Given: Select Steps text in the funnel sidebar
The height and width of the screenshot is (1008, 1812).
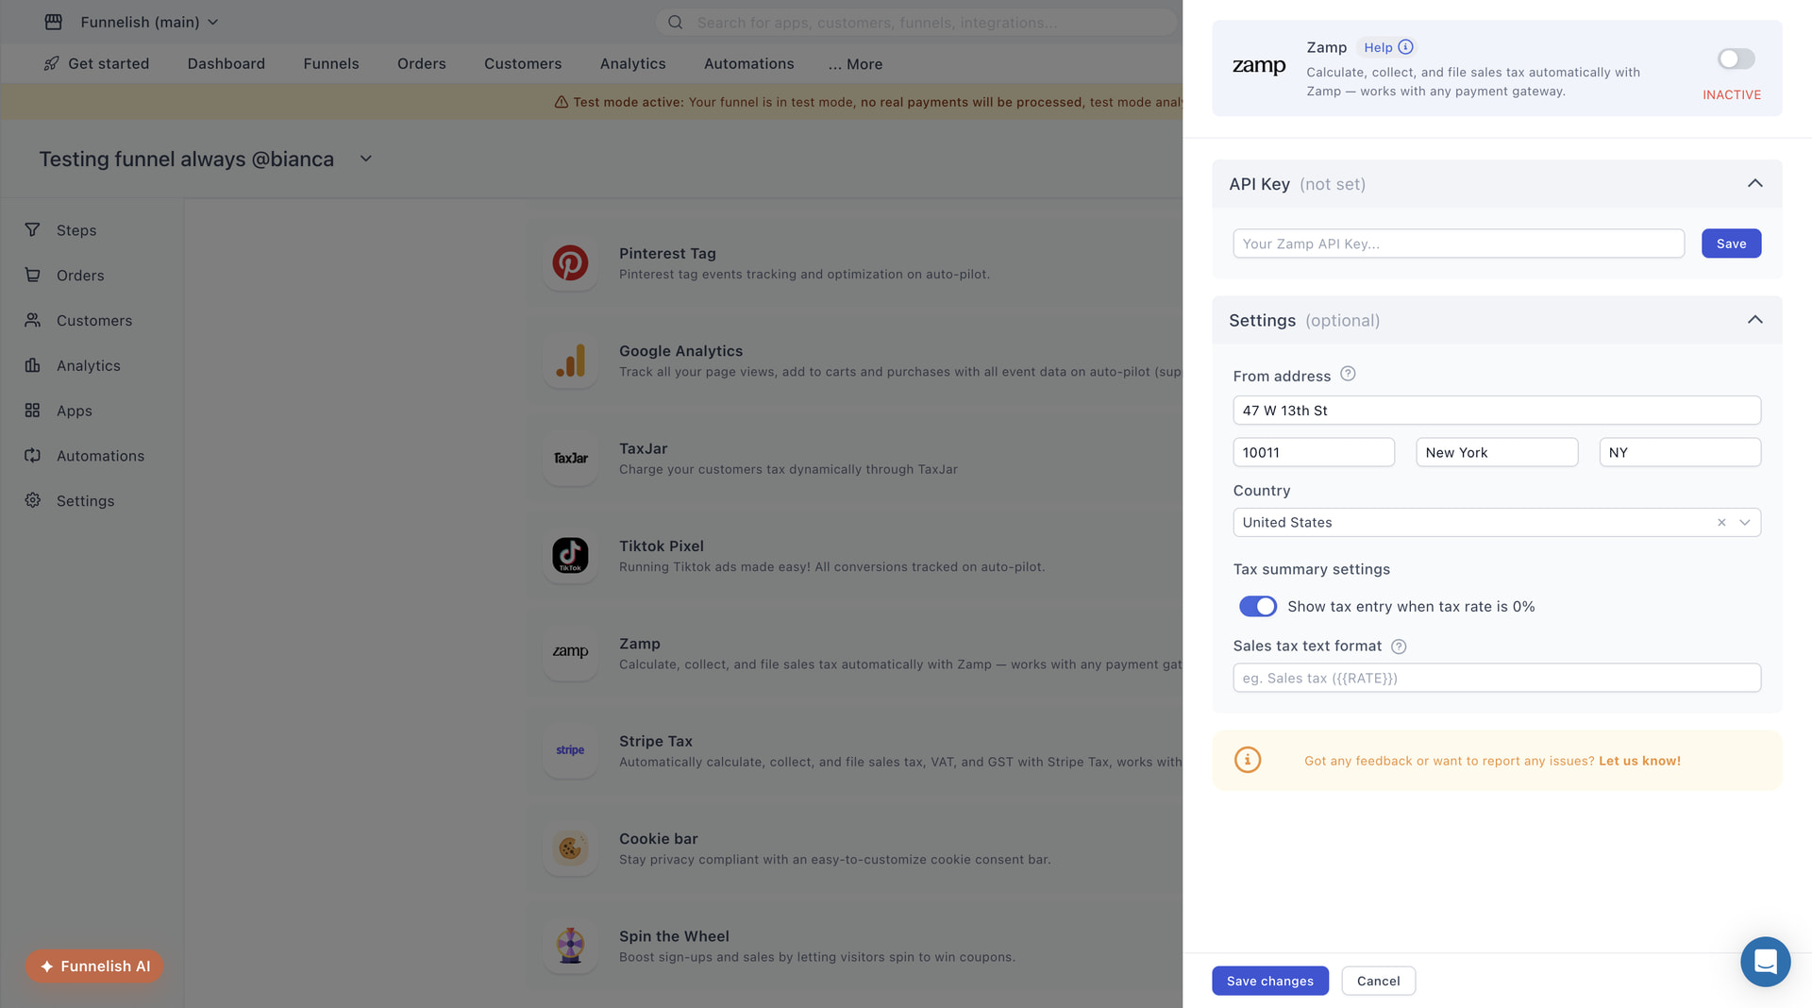Looking at the screenshot, I should click(x=76, y=230).
